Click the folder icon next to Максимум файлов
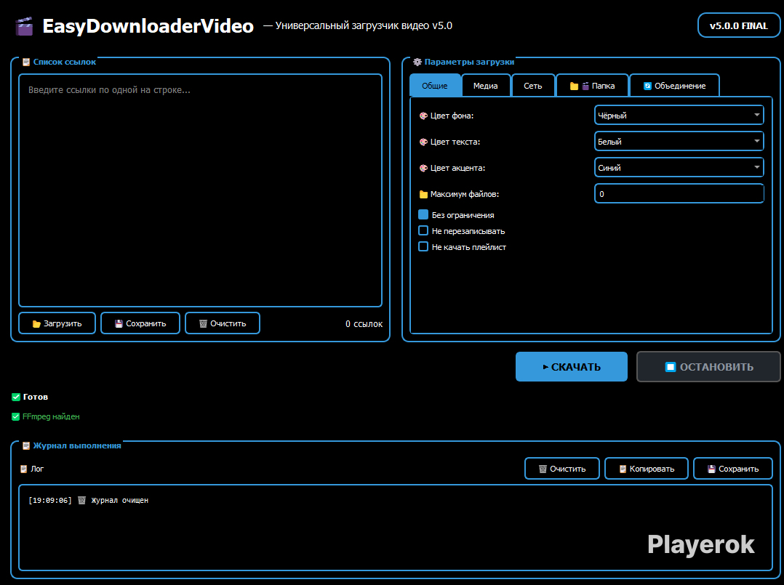 [x=423, y=194]
